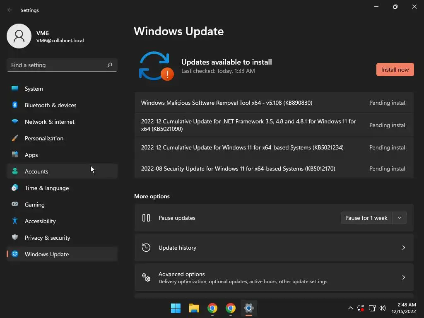Click Pending install status for KB5012170
The image size is (424, 318).
pyautogui.click(x=388, y=169)
